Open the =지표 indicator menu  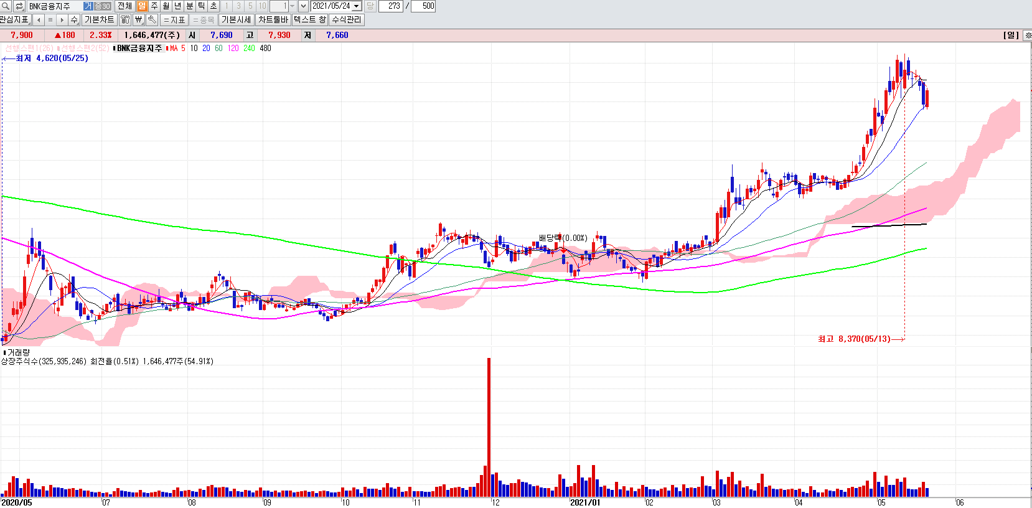pos(174,20)
